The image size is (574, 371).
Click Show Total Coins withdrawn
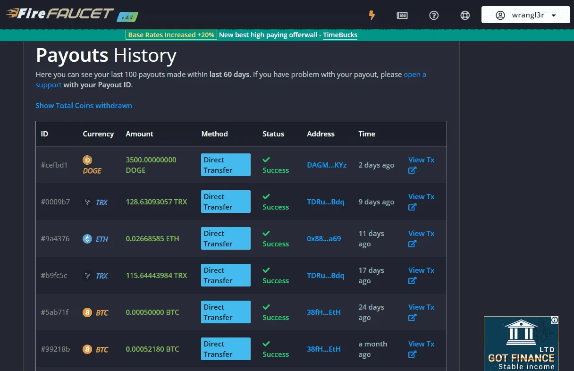point(84,105)
